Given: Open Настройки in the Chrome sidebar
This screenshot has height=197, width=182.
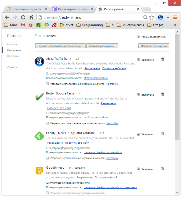Looking at the screenshot, I should [x=13, y=56].
